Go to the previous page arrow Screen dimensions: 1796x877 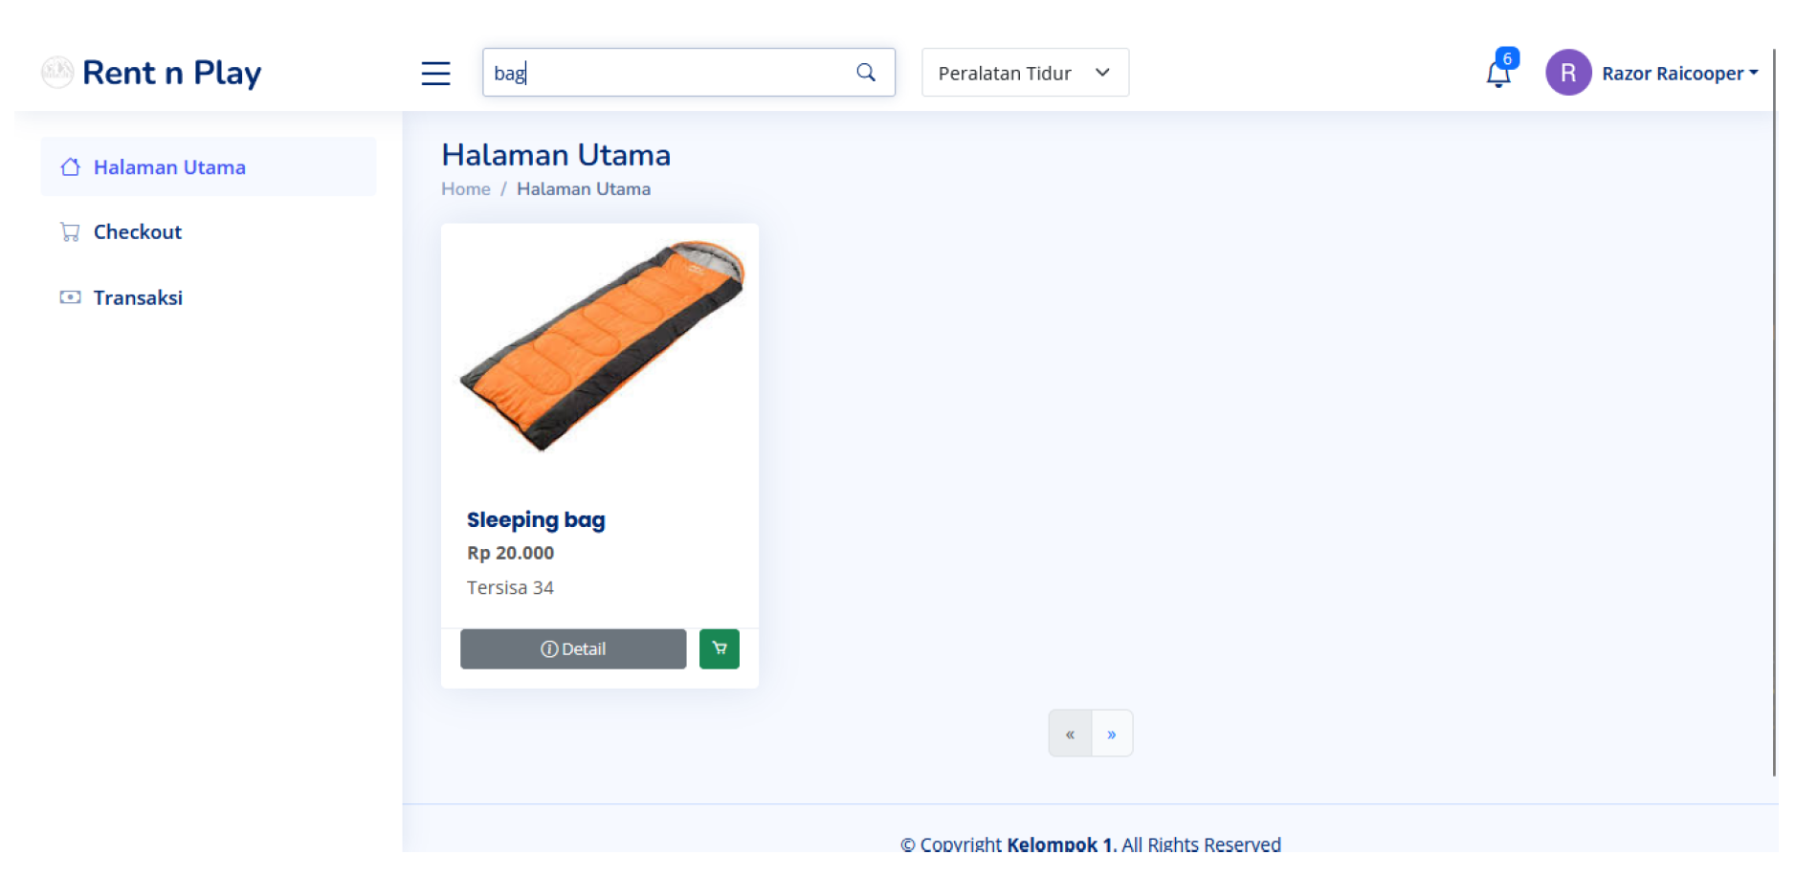1070,734
